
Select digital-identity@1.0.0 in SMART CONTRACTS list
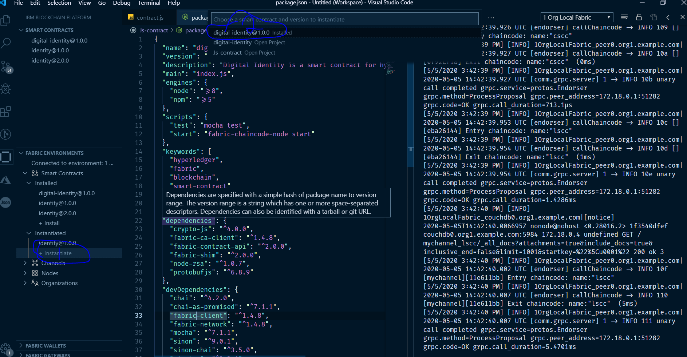tap(59, 40)
